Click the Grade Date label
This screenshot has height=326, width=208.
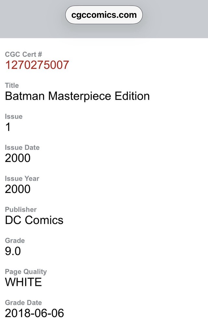pyautogui.click(x=23, y=303)
